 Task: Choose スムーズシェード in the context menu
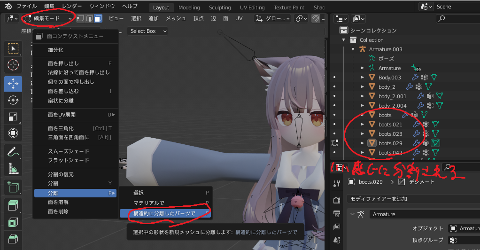point(75,151)
